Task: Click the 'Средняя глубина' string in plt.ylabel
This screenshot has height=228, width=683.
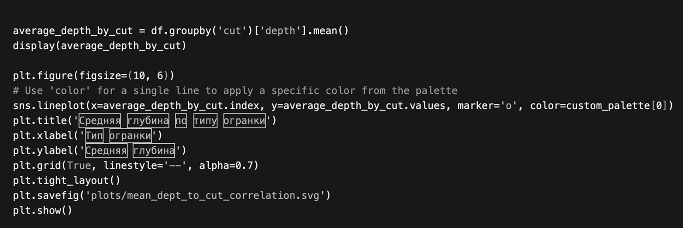Action: 130,151
